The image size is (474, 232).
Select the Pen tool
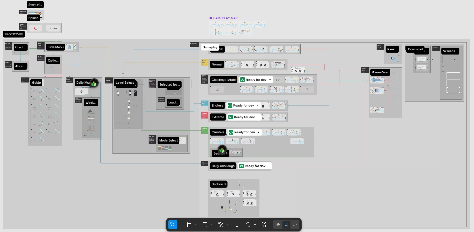tap(221, 225)
